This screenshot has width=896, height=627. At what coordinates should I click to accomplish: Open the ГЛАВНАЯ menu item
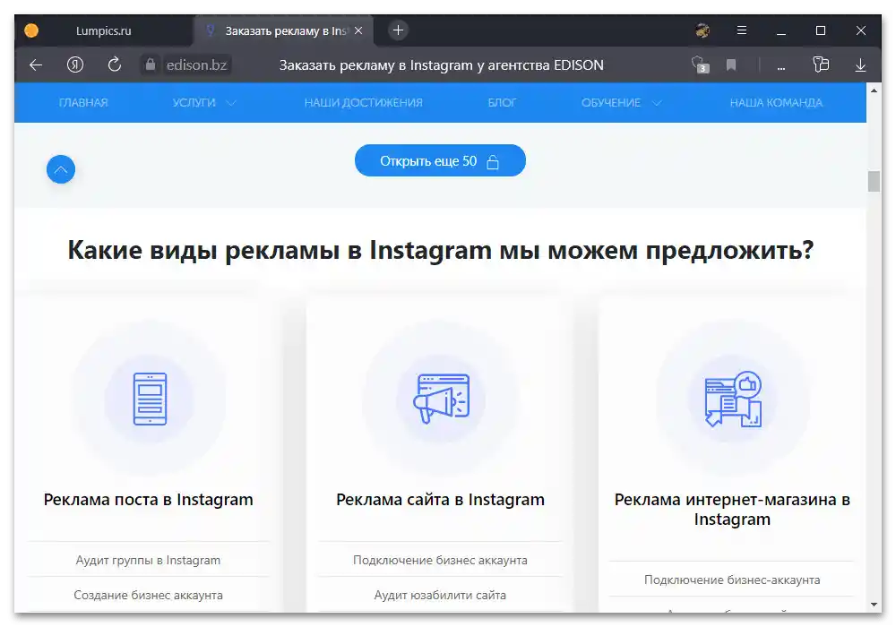click(x=83, y=103)
